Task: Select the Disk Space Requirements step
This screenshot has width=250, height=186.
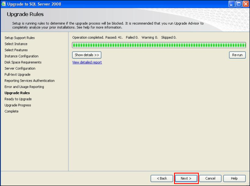Action: click(23, 62)
